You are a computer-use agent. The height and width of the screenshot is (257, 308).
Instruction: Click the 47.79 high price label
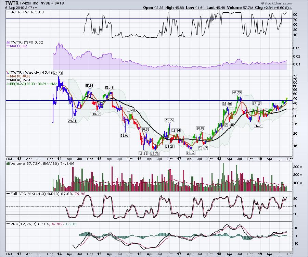[237, 92]
